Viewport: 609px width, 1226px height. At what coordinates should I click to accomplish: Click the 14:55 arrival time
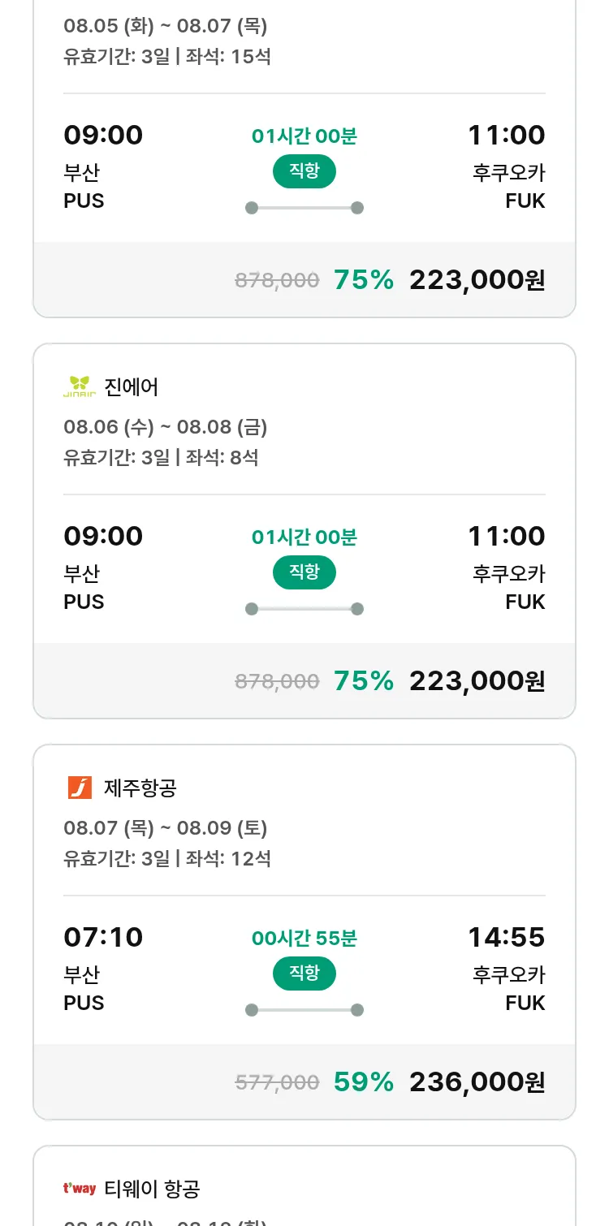506,937
